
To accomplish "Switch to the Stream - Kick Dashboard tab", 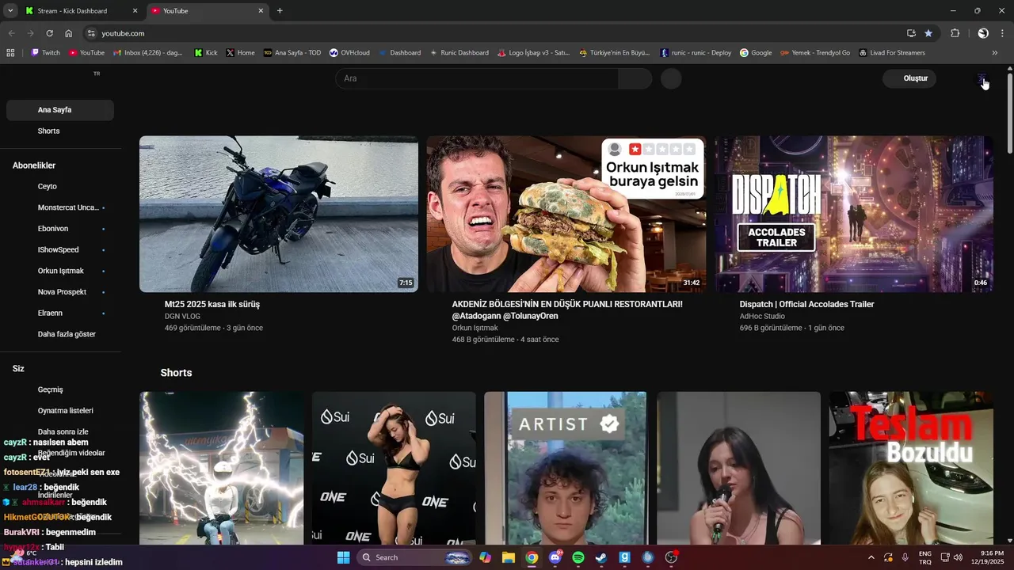I will click(82, 11).
